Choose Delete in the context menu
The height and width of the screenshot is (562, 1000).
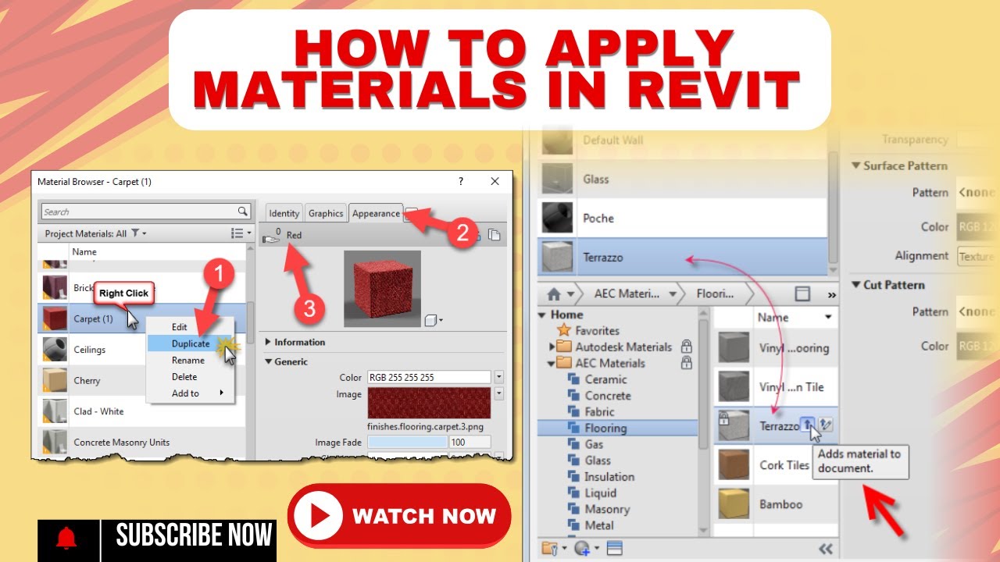(184, 376)
